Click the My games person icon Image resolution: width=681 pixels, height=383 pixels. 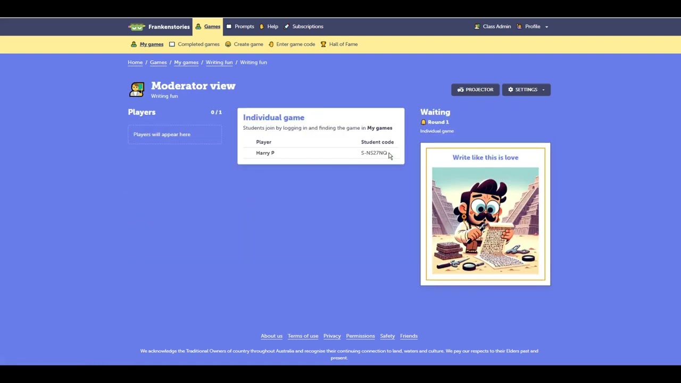(x=134, y=44)
